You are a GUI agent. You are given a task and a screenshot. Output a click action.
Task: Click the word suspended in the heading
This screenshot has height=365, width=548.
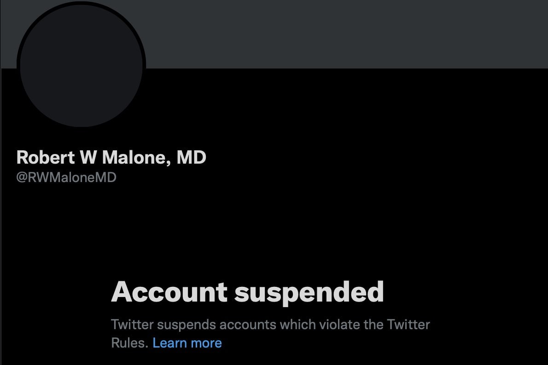(x=309, y=293)
